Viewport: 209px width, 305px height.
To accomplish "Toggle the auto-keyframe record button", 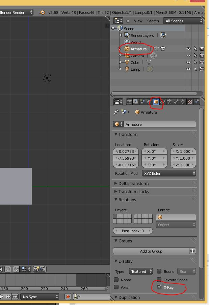I will 68,297.
